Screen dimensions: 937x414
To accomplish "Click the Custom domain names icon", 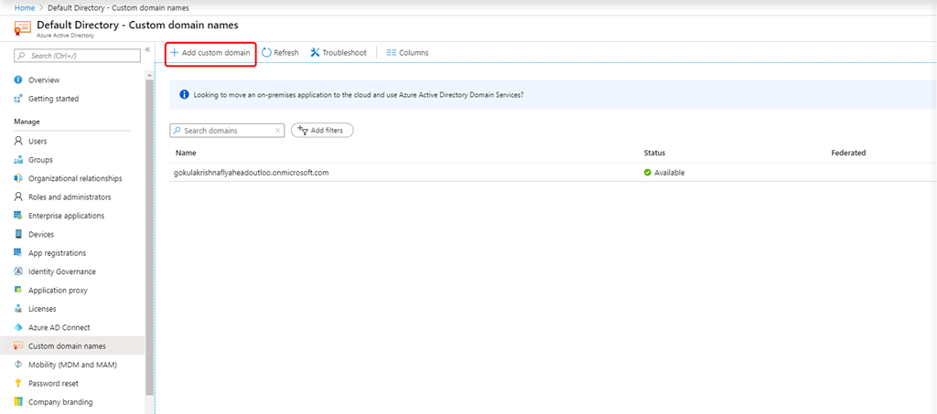I will pyautogui.click(x=18, y=346).
